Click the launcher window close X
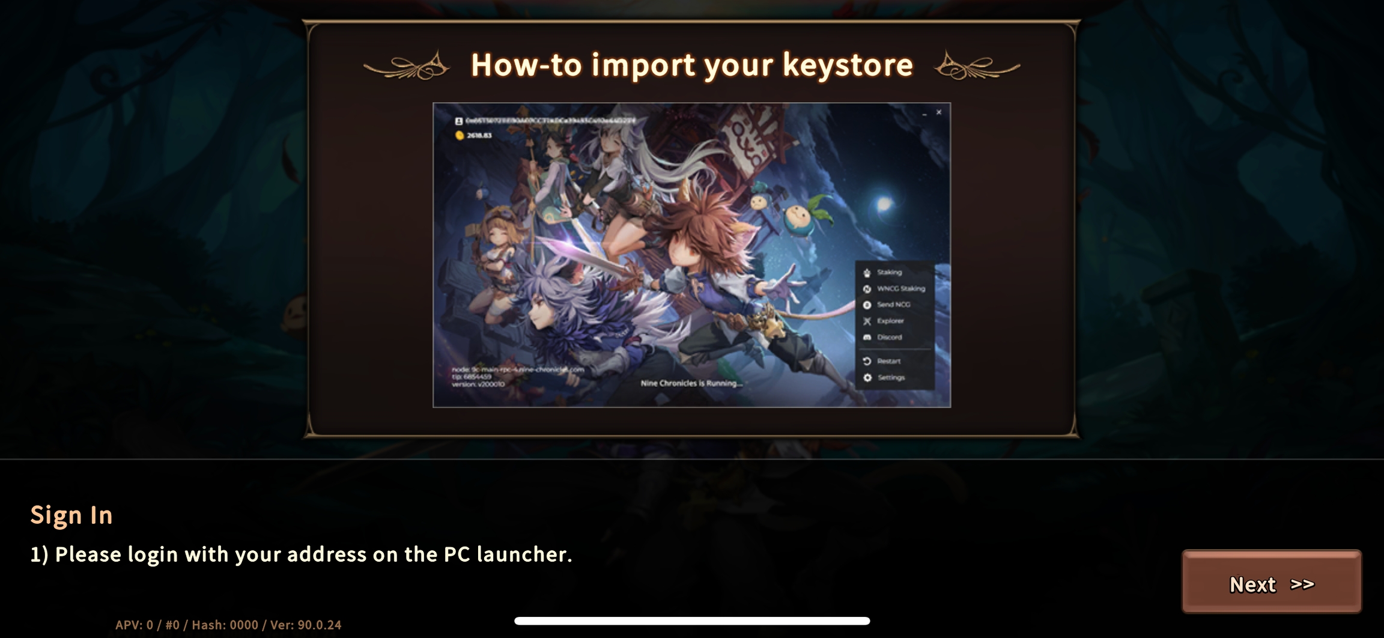Screen dimensions: 1384x638 (939, 112)
